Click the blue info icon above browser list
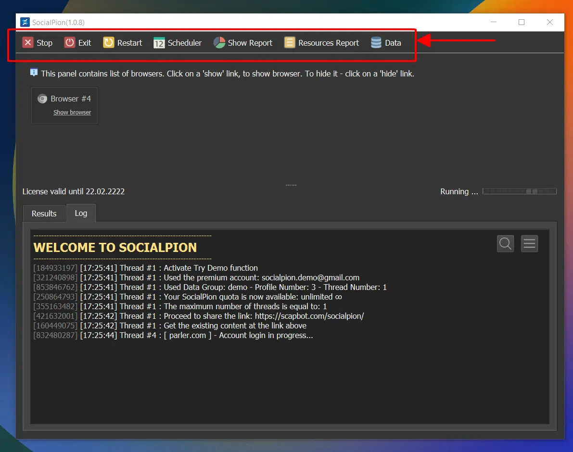The height and width of the screenshot is (452, 573). [x=34, y=72]
